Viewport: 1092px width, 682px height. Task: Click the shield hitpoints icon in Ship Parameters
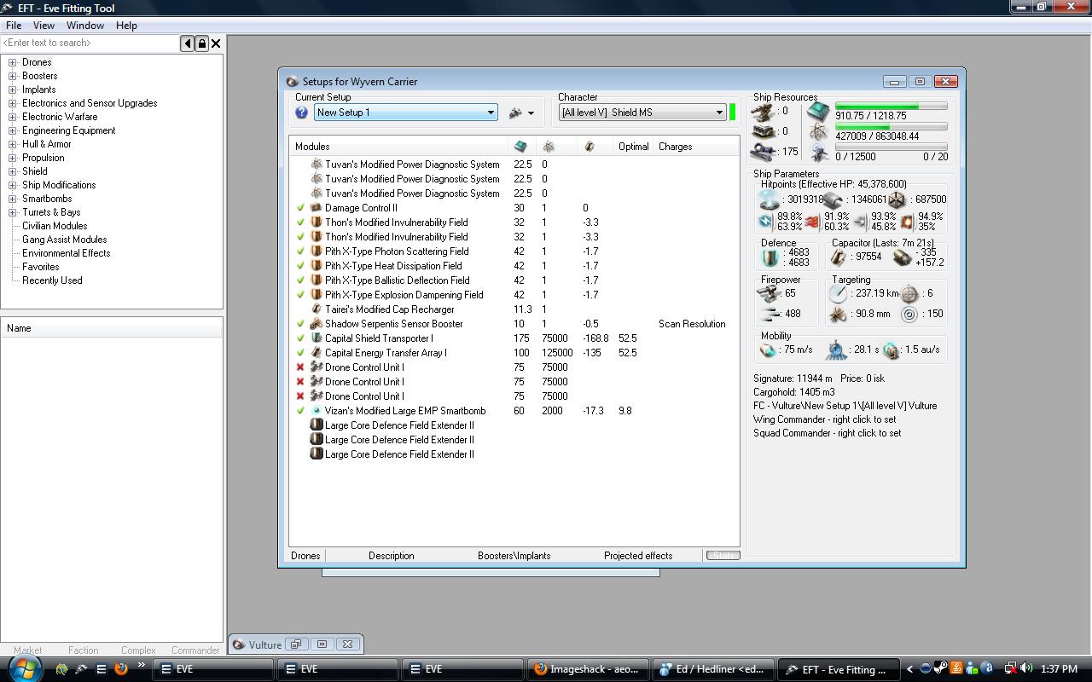770,200
